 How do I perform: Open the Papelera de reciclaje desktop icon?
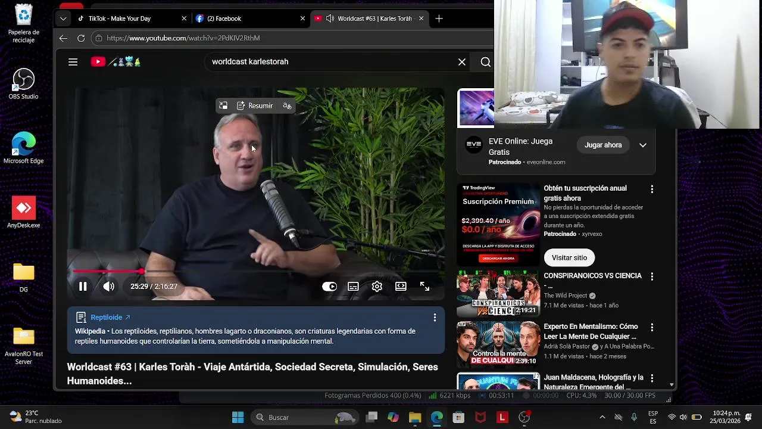[x=24, y=24]
